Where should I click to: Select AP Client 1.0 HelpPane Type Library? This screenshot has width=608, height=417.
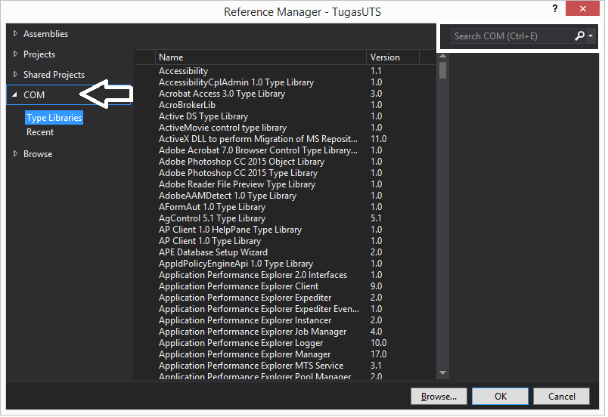pos(285,230)
